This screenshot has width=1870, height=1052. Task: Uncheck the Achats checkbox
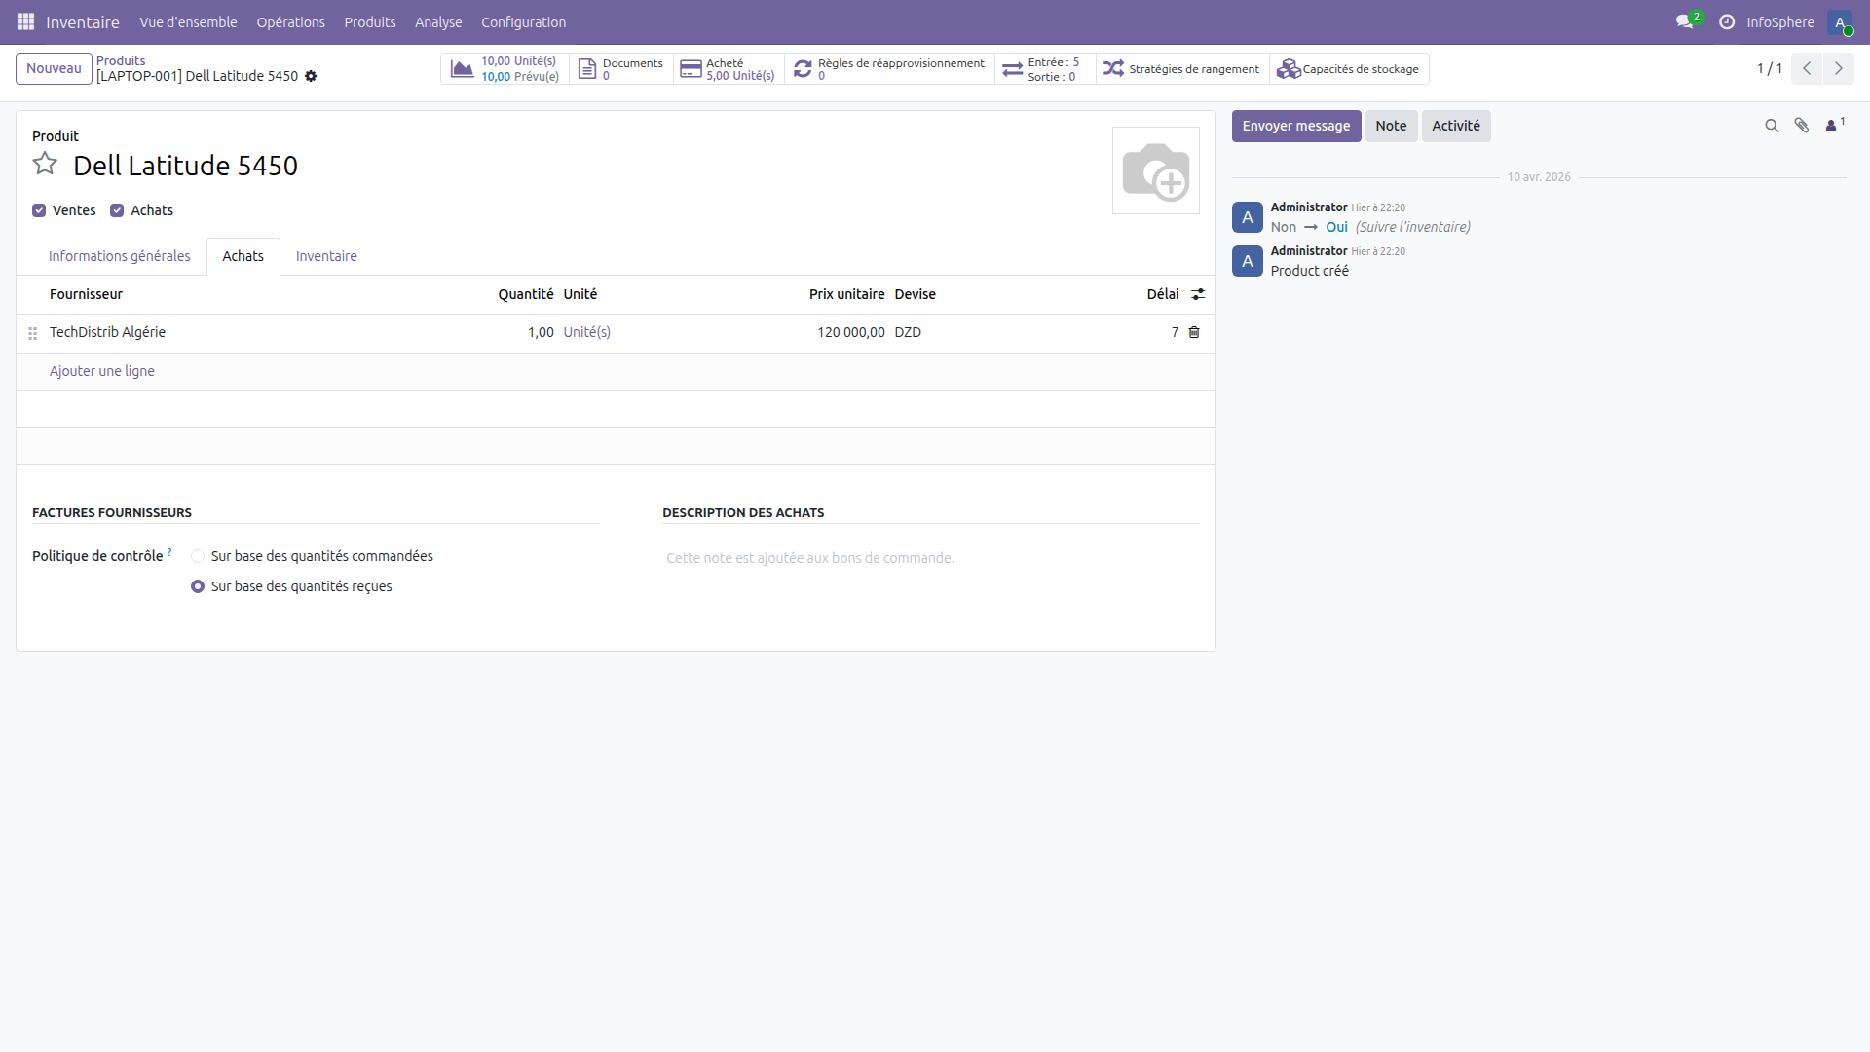[117, 210]
